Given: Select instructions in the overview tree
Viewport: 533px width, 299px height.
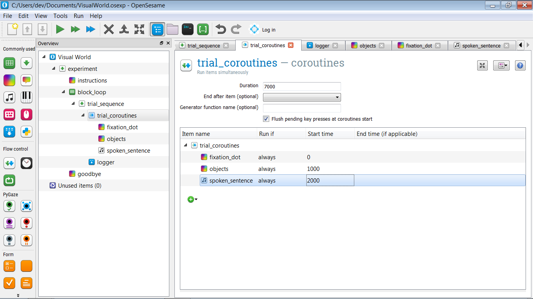Looking at the screenshot, I should tap(92, 80).
